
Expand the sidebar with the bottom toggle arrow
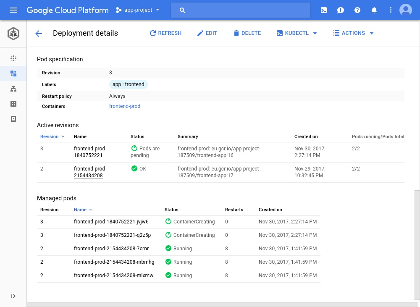pos(13,296)
